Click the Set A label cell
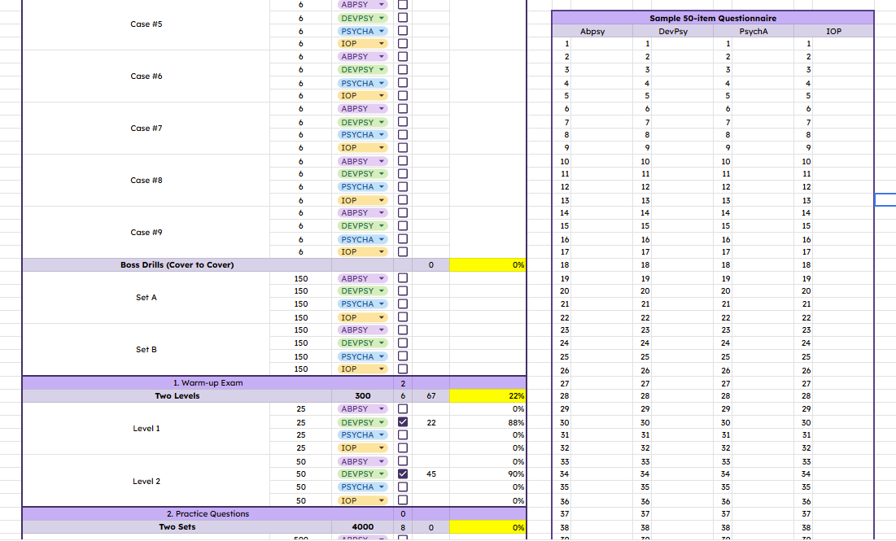The width and height of the screenshot is (896, 541). click(146, 297)
